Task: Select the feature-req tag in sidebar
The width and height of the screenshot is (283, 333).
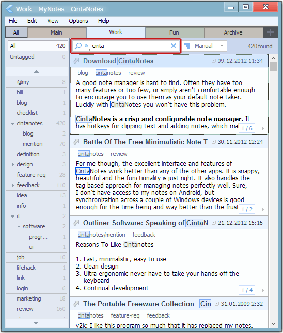Action: (37, 175)
